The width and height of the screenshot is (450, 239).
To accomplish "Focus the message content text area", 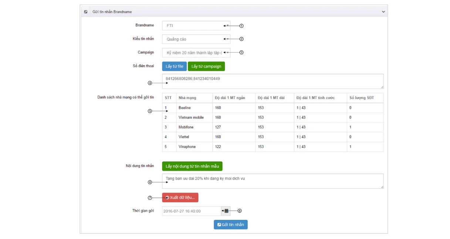I will 272,181.
